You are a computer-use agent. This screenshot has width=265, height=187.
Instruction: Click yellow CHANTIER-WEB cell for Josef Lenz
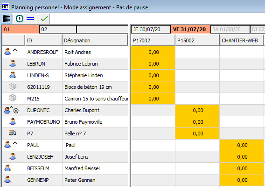(x=242, y=157)
